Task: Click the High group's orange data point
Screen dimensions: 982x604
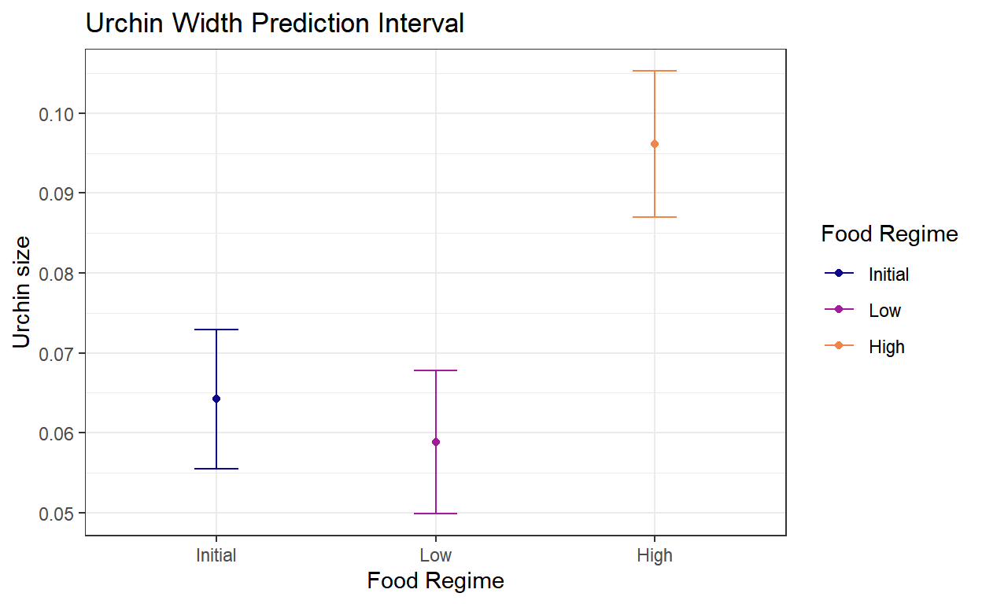Action: (655, 144)
